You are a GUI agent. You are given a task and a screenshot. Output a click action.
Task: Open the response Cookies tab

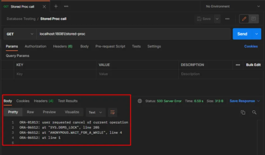coord(23,101)
